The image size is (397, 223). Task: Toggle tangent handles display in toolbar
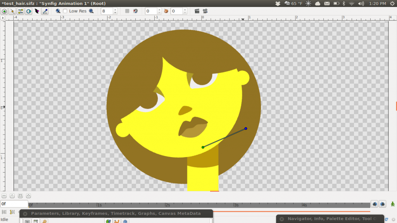(x=21, y=11)
